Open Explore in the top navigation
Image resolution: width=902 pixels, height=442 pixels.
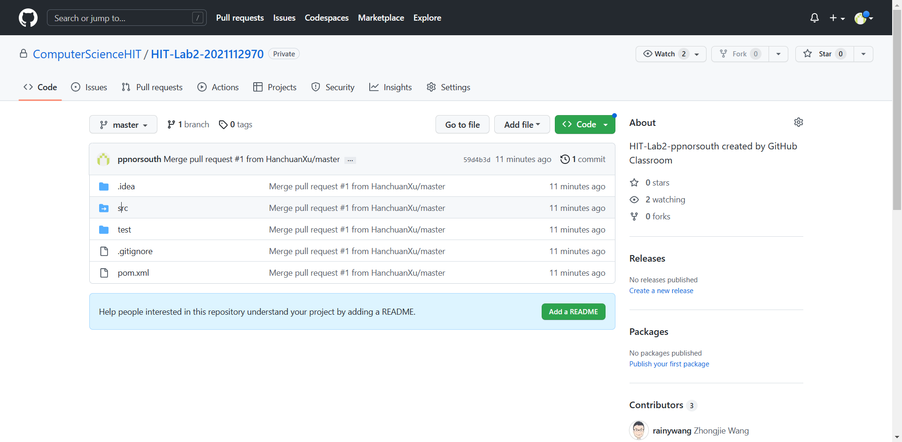(x=427, y=18)
